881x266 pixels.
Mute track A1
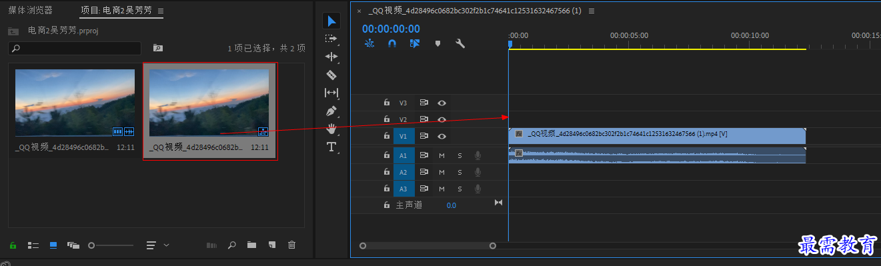click(442, 155)
